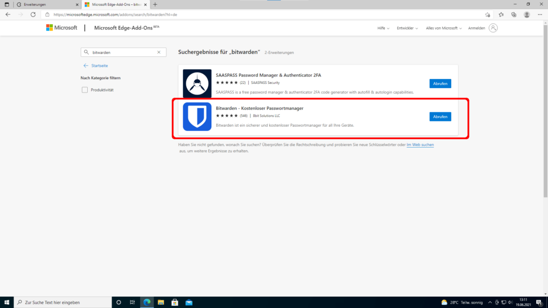Reload the current page
Viewport: 548px width, 308px height.
pyautogui.click(x=33, y=14)
